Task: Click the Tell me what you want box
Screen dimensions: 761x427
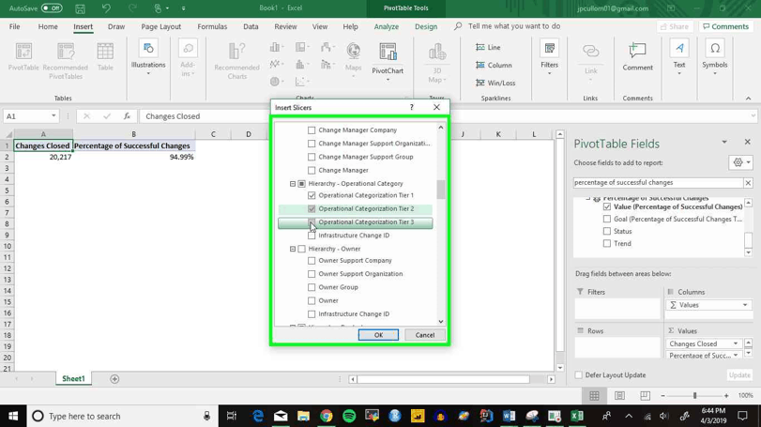Action: tap(513, 26)
